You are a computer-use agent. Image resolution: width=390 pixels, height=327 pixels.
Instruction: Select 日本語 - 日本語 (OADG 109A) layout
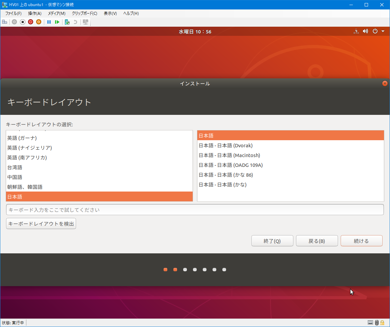tap(230, 165)
